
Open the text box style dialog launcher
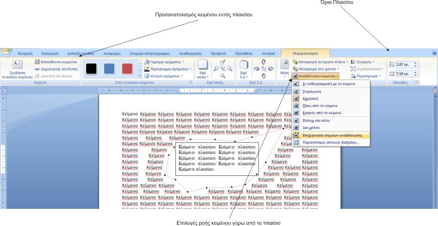tap(191, 82)
